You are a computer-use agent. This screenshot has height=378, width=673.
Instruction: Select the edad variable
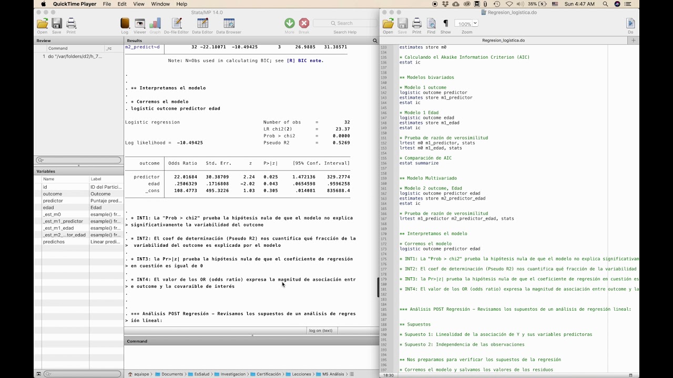point(79,207)
